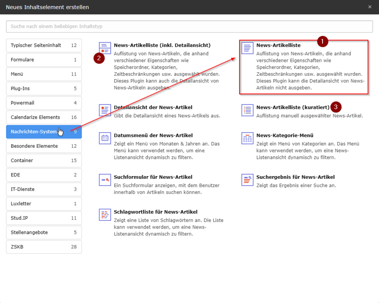Select the News-Artikelliste plugin icon

click(247, 48)
